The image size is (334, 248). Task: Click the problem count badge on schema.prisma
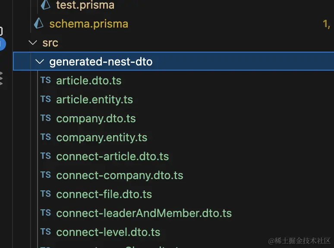pyautogui.click(x=326, y=24)
